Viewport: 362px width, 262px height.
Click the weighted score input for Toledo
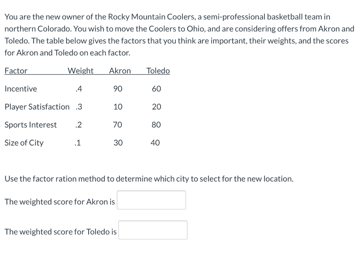click(153, 230)
